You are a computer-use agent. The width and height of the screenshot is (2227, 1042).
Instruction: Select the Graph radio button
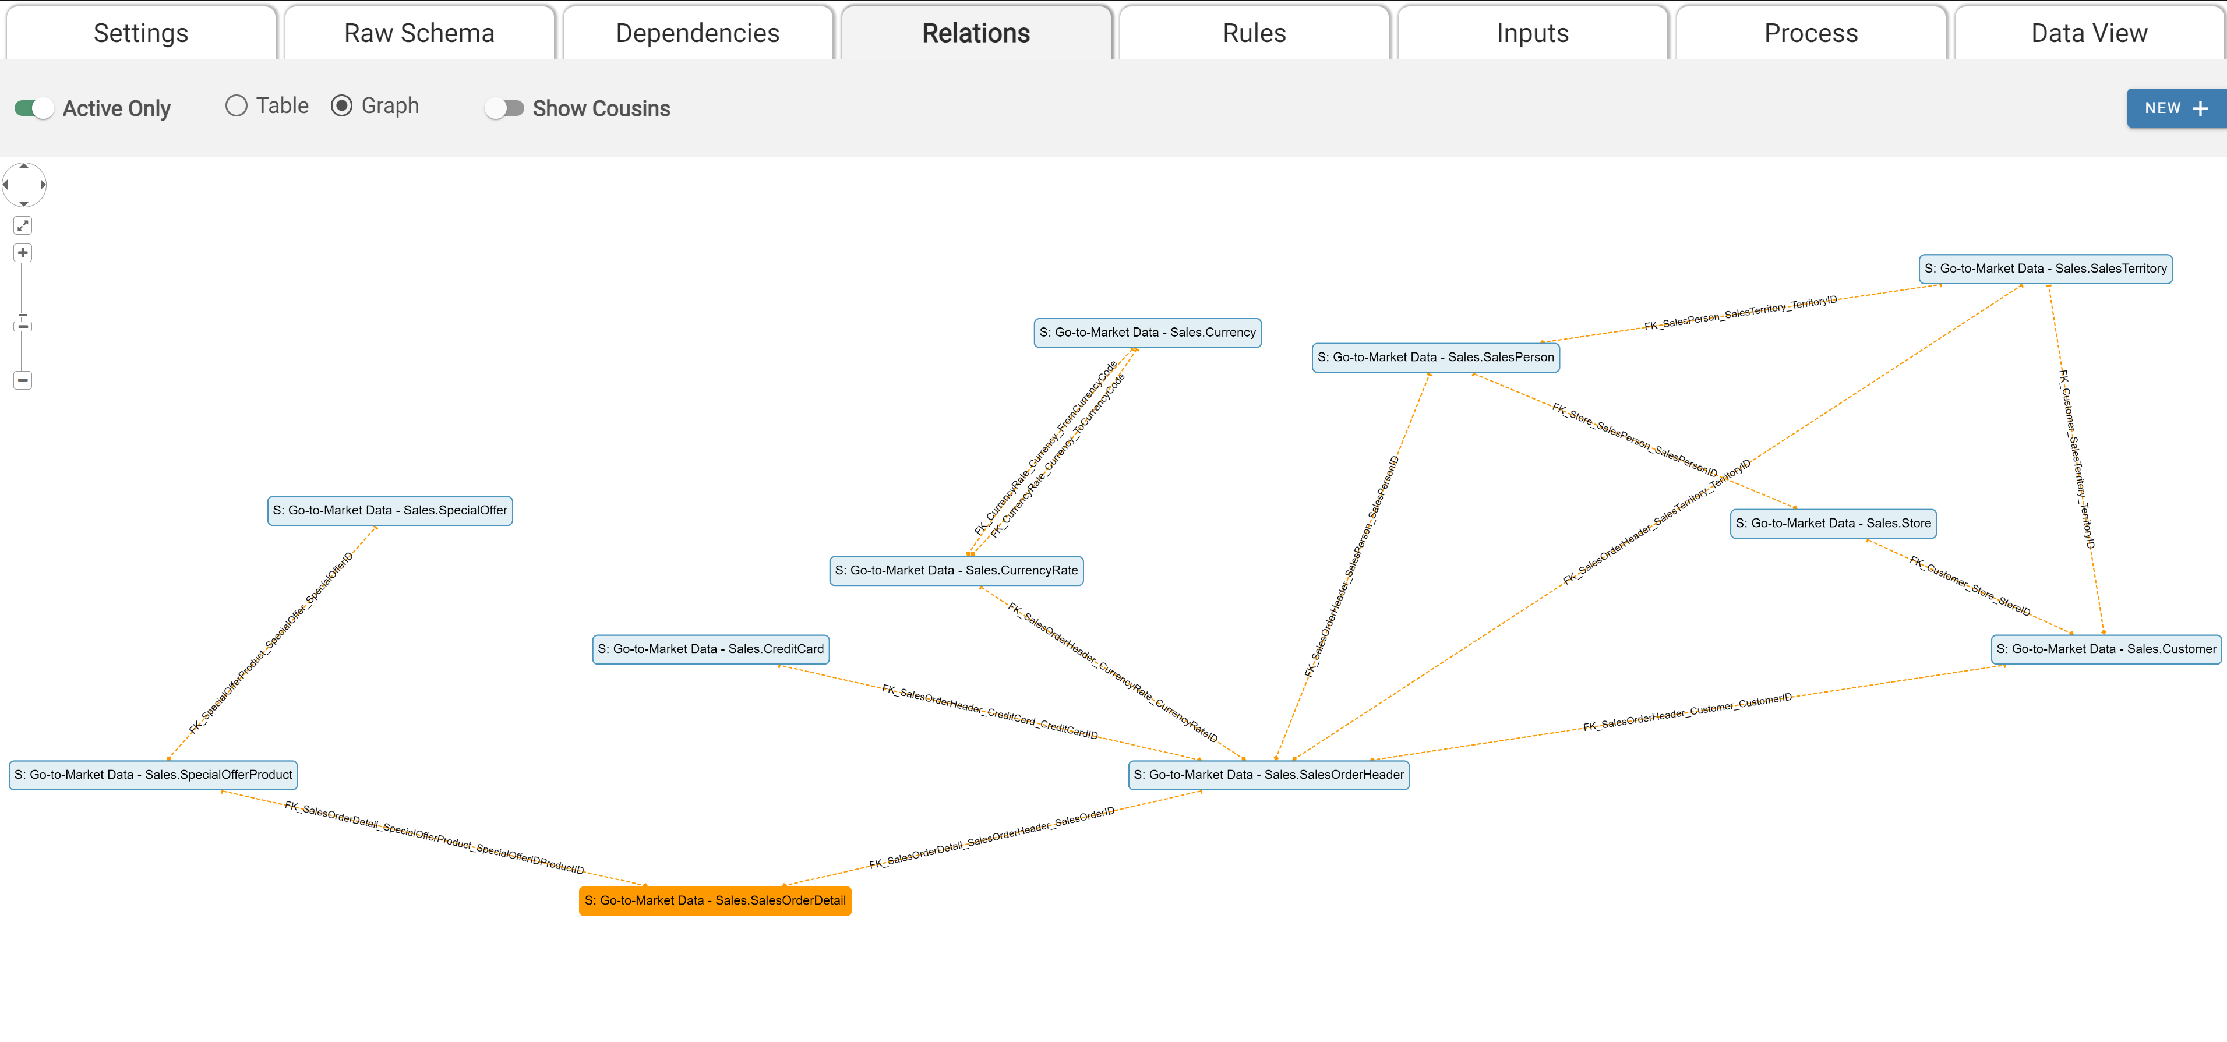click(341, 105)
